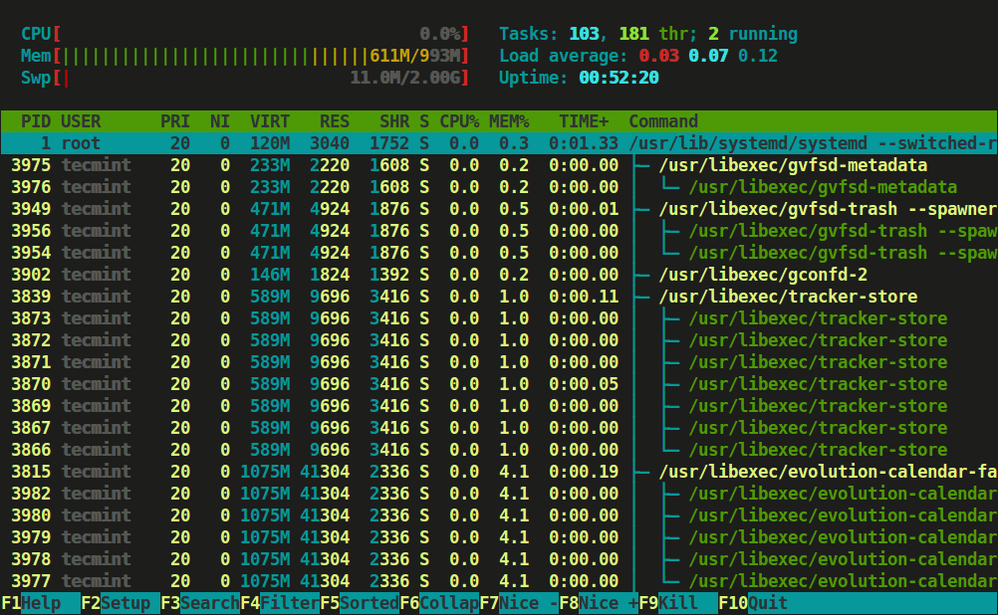Sort by the Command column header
Image resolution: width=998 pixels, height=615 pixels.
pos(663,120)
